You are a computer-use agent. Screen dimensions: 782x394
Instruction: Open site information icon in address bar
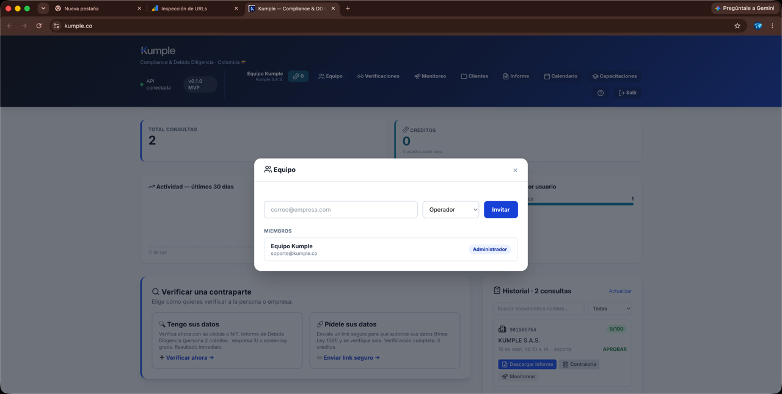[56, 26]
